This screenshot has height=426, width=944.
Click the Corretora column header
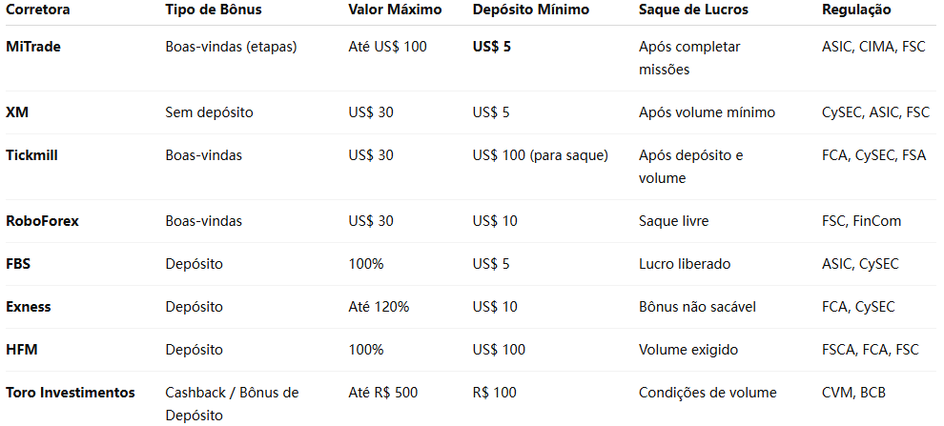coord(37,10)
